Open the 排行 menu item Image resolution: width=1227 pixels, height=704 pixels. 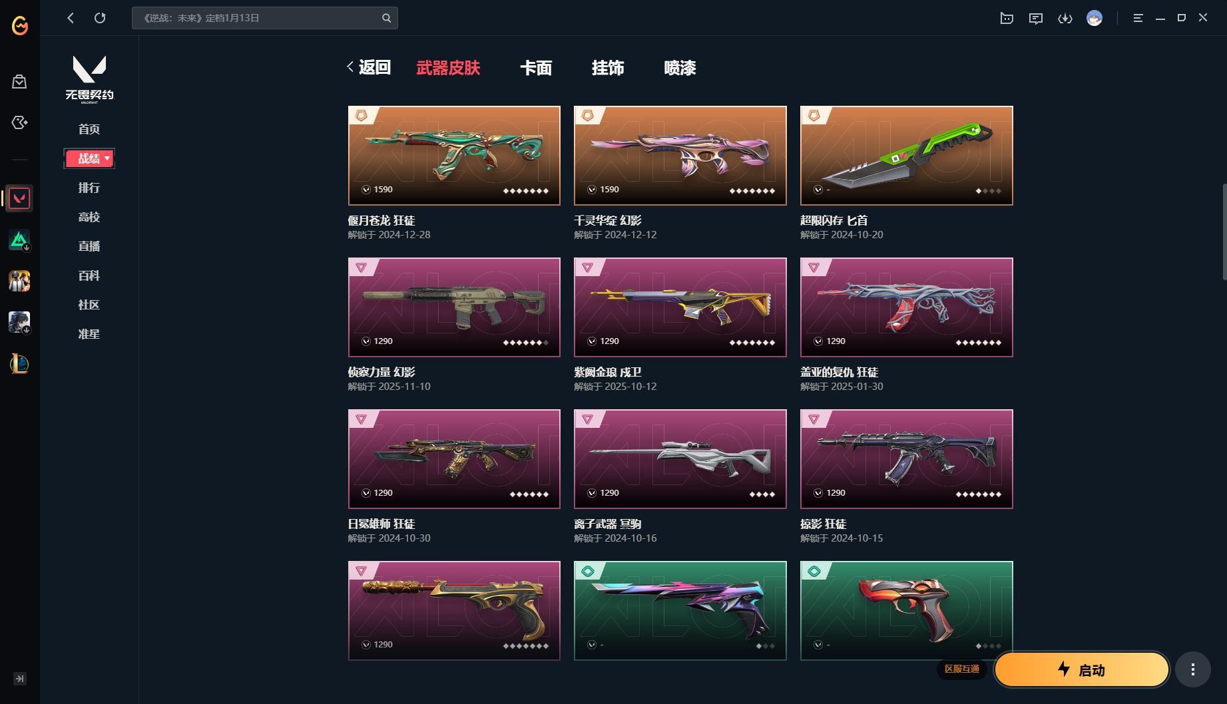89,188
